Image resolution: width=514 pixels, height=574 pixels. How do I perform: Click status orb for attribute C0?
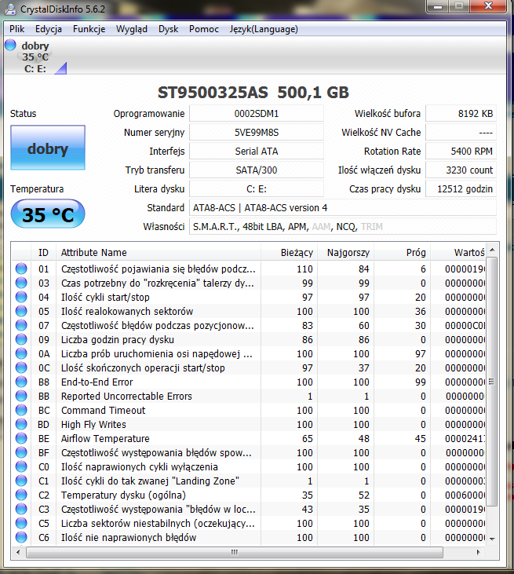pos(21,466)
